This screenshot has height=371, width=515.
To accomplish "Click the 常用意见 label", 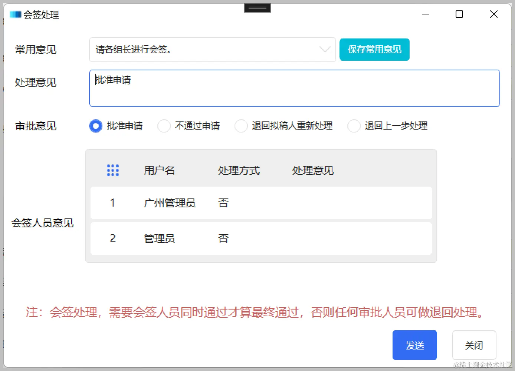I will 36,50.
